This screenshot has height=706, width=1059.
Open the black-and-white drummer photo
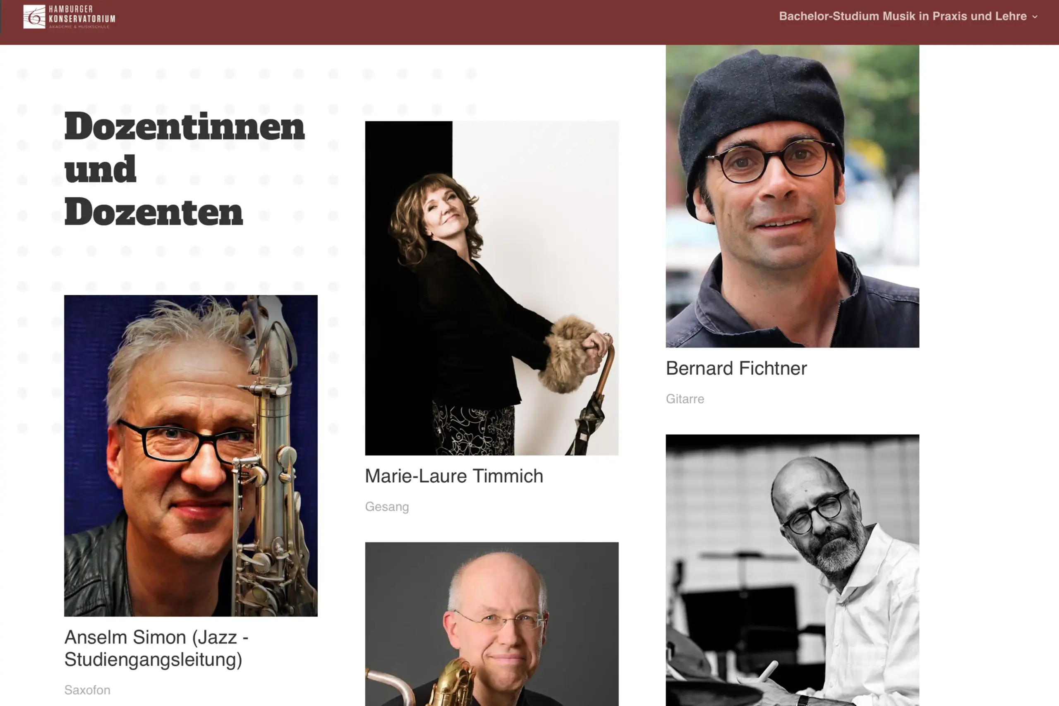pos(793,570)
